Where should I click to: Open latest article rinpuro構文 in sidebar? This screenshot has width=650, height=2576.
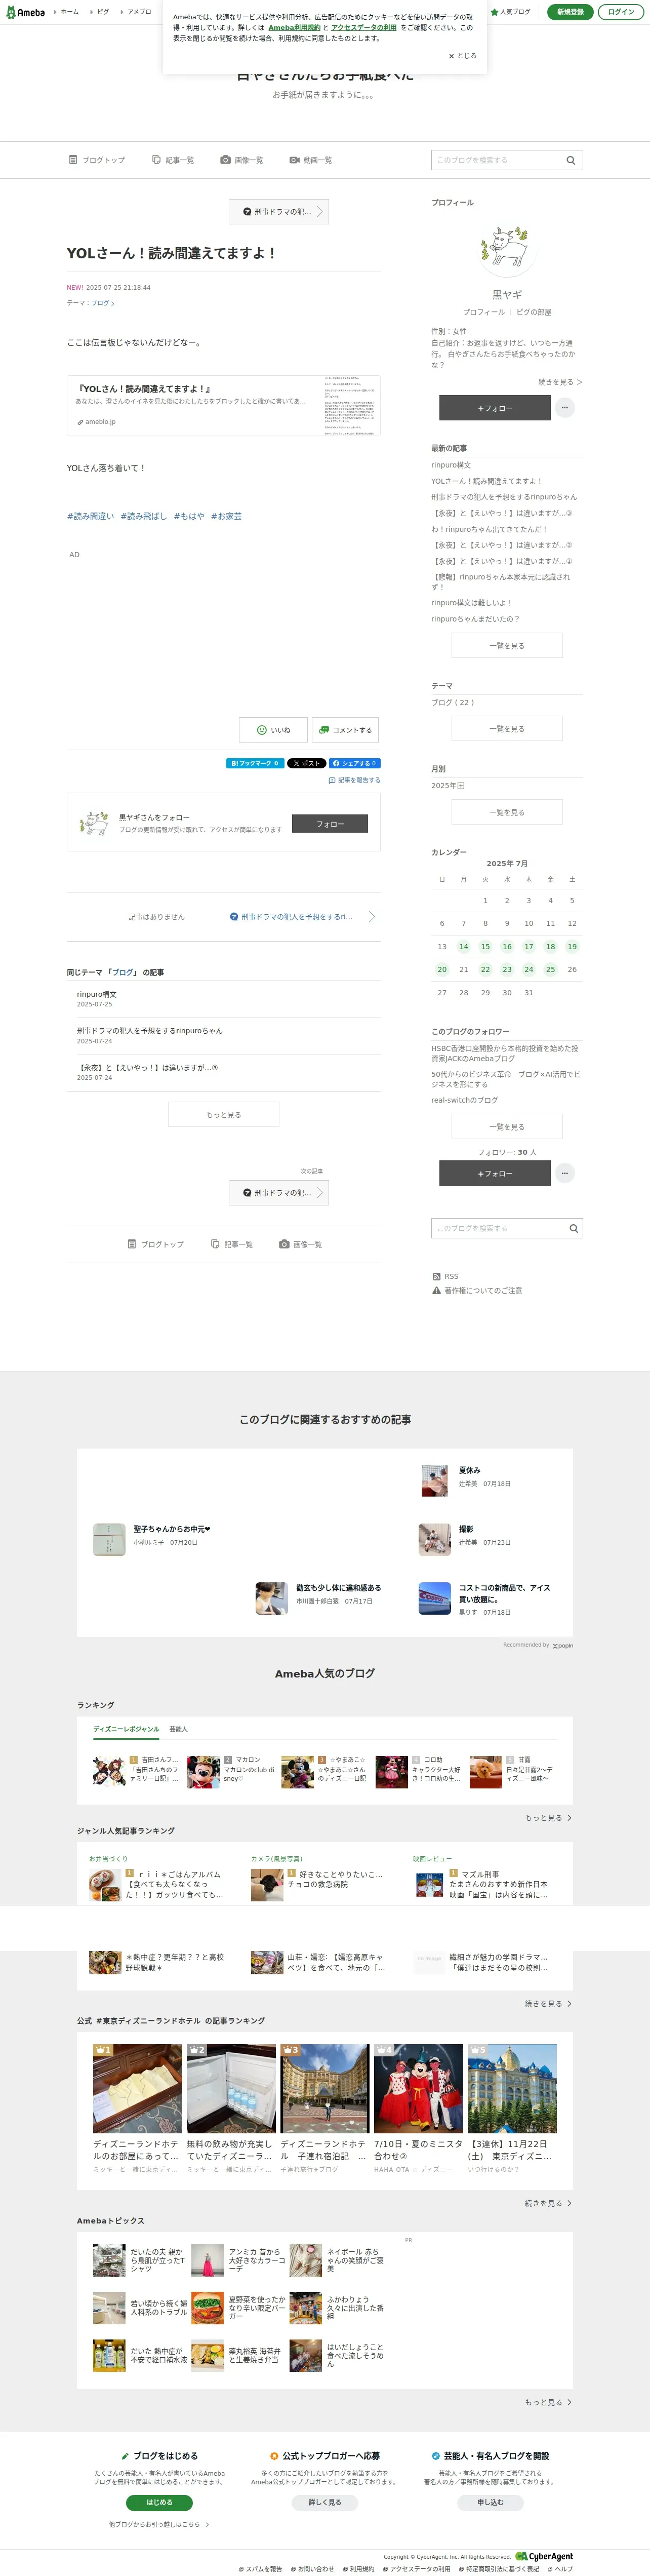pyautogui.click(x=451, y=465)
